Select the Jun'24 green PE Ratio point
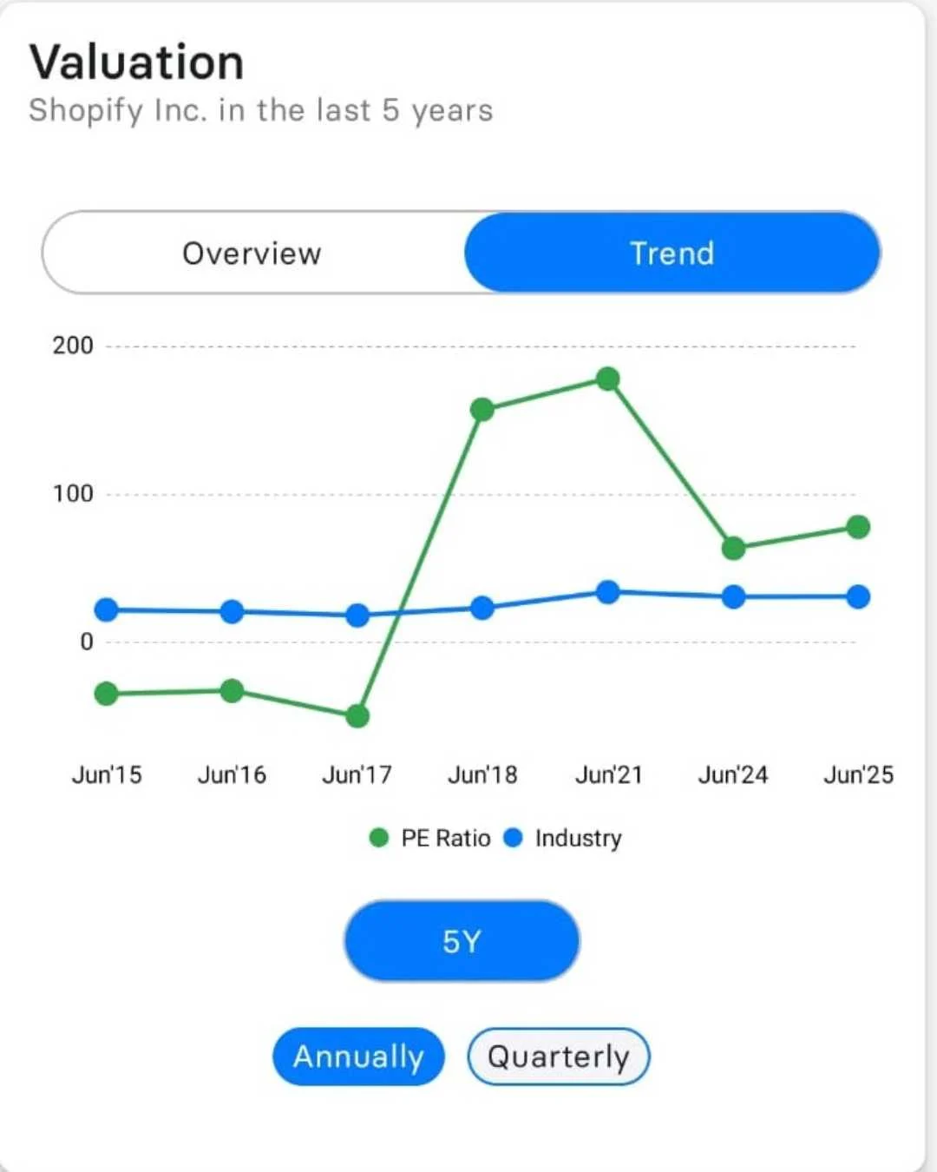 [x=733, y=548]
